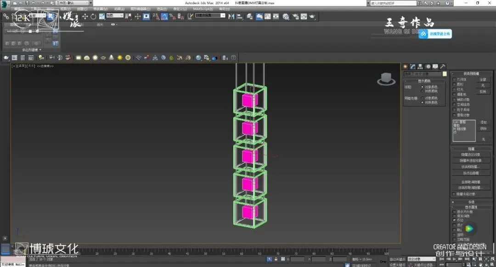496x267 pixels.
Task: Click the 隐藏选定对象 button
Action: [471, 155]
